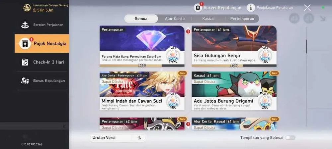Viewport: 332px width, 149px height.
Task: Open Bonus Kepulangan sidebar icon
Action: pos(25,80)
